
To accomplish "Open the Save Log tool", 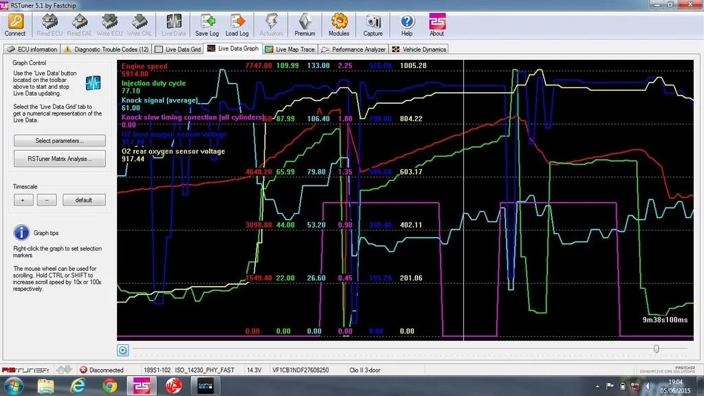I will (207, 25).
